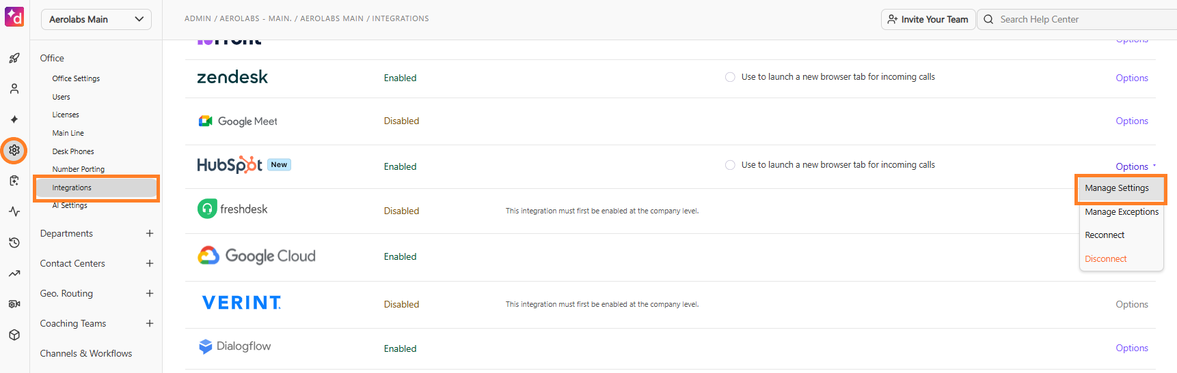Viewport: 1177px width, 373px height.
Task: Click the INTEGRATIONS breadcrumb
Action: pos(401,18)
